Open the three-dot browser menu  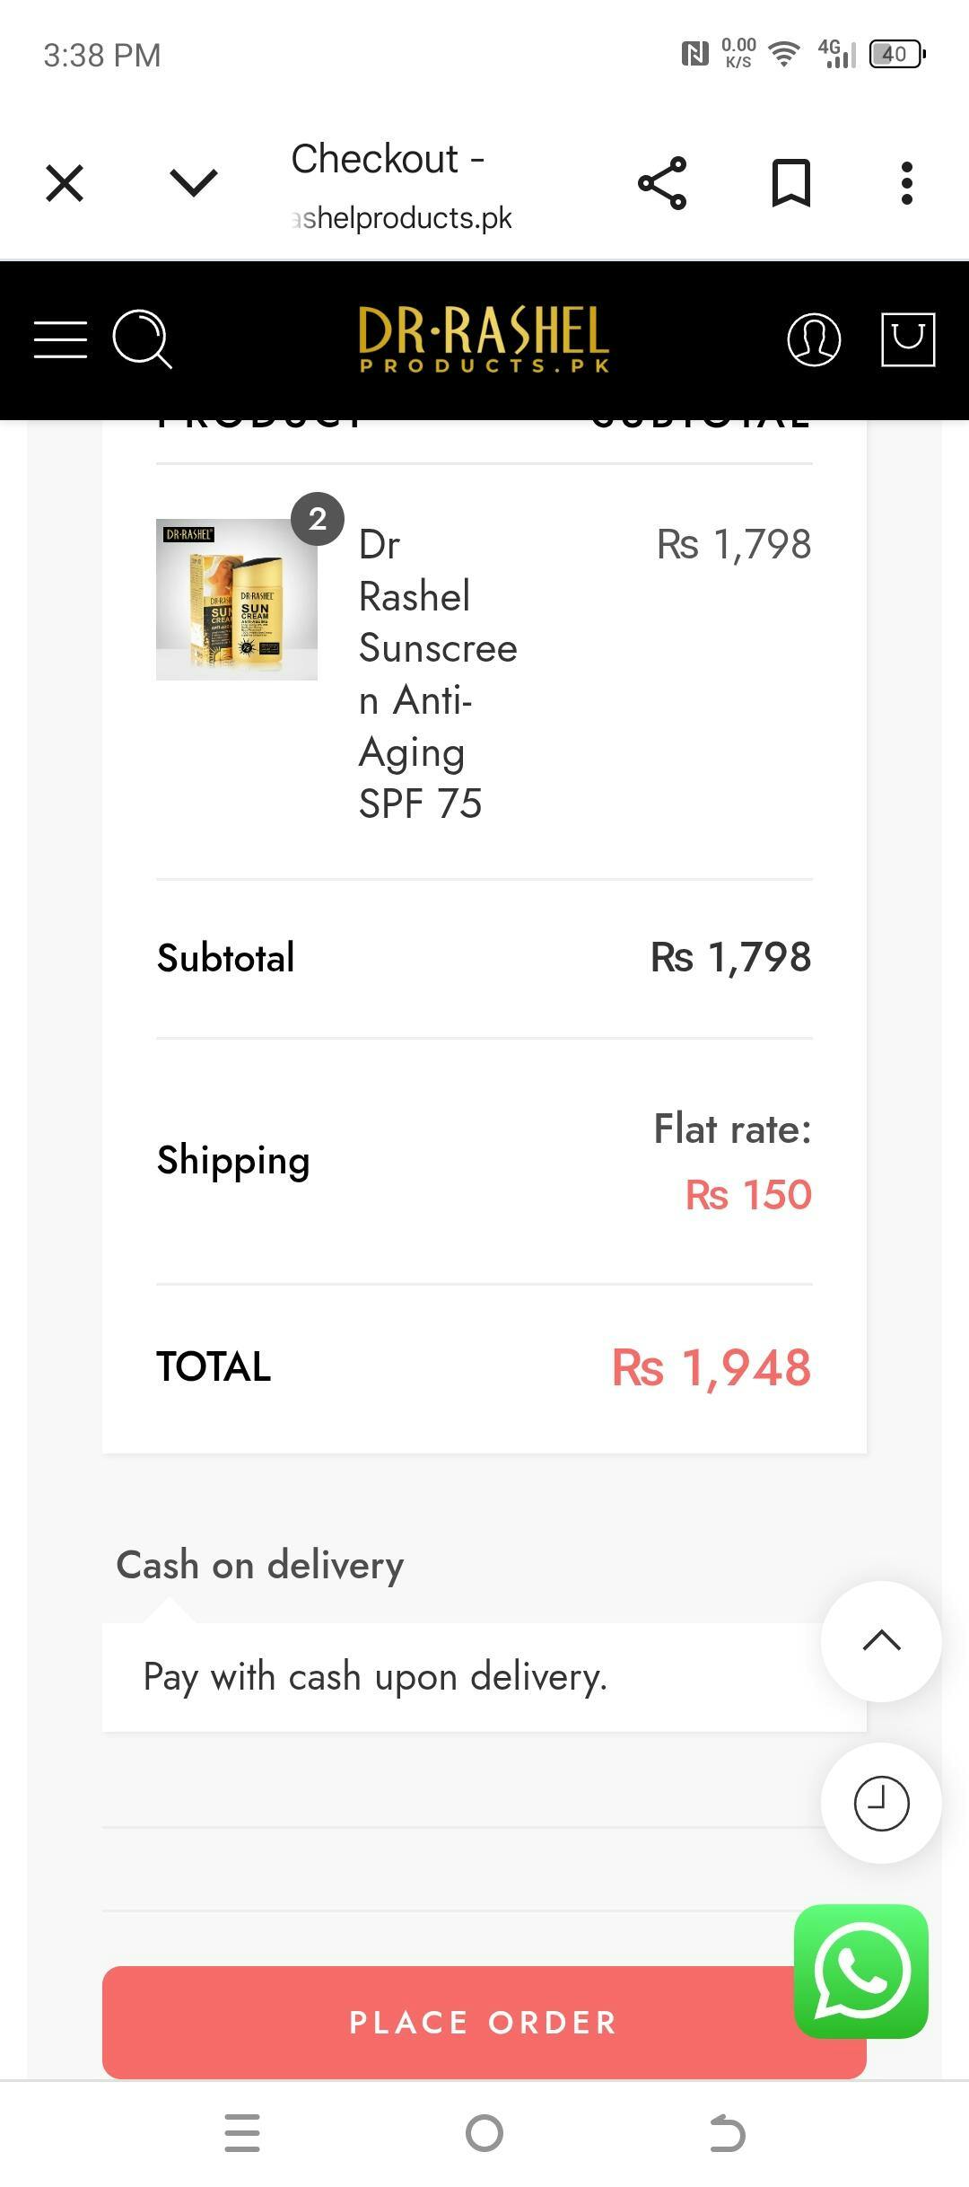click(x=907, y=184)
